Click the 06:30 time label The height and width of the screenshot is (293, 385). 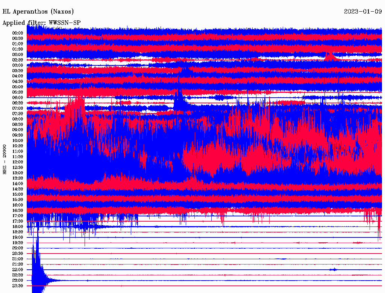click(x=18, y=103)
